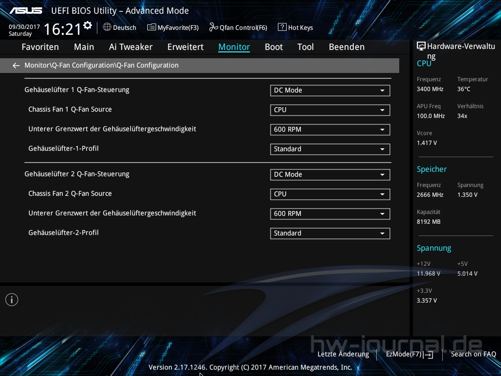Click the CPU temperature value 36°C
Viewport: 501px width, 376px height.
[464, 89]
